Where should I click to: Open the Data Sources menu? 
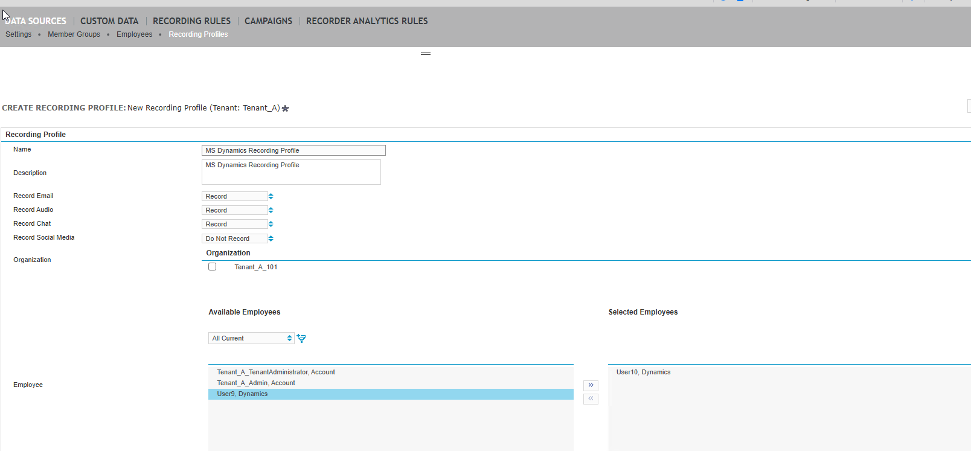36,21
